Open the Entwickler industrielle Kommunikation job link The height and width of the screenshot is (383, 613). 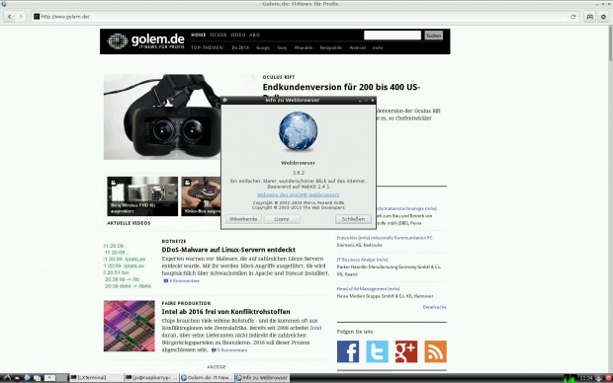[x=385, y=237]
